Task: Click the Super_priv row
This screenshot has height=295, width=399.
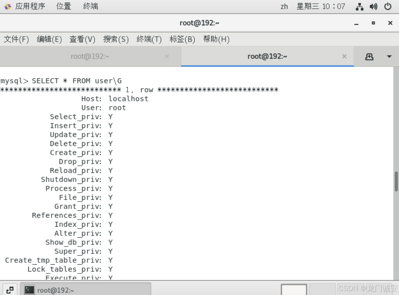Action: [83, 251]
